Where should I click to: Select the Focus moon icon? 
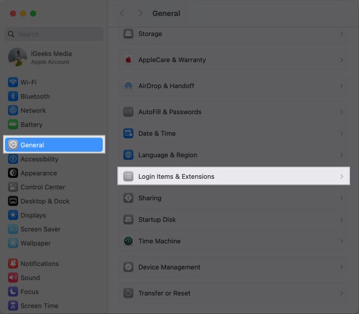[13, 292]
